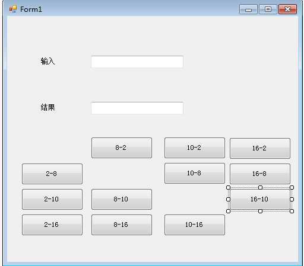304x266 pixels.
Task: Close the Form1 window
Action: coord(287,9)
